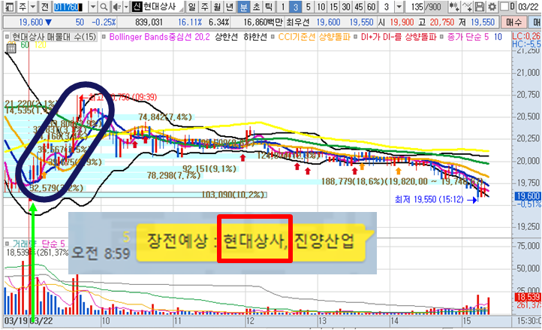The width and height of the screenshot is (542, 330).
Task: Set interval to 45 minutes
Action: pos(359,7)
